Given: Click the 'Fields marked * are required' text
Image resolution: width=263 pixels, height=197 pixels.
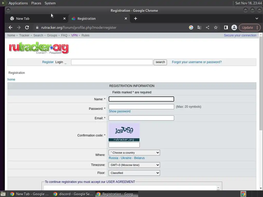Looking at the screenshot, I should click(132, 92).
